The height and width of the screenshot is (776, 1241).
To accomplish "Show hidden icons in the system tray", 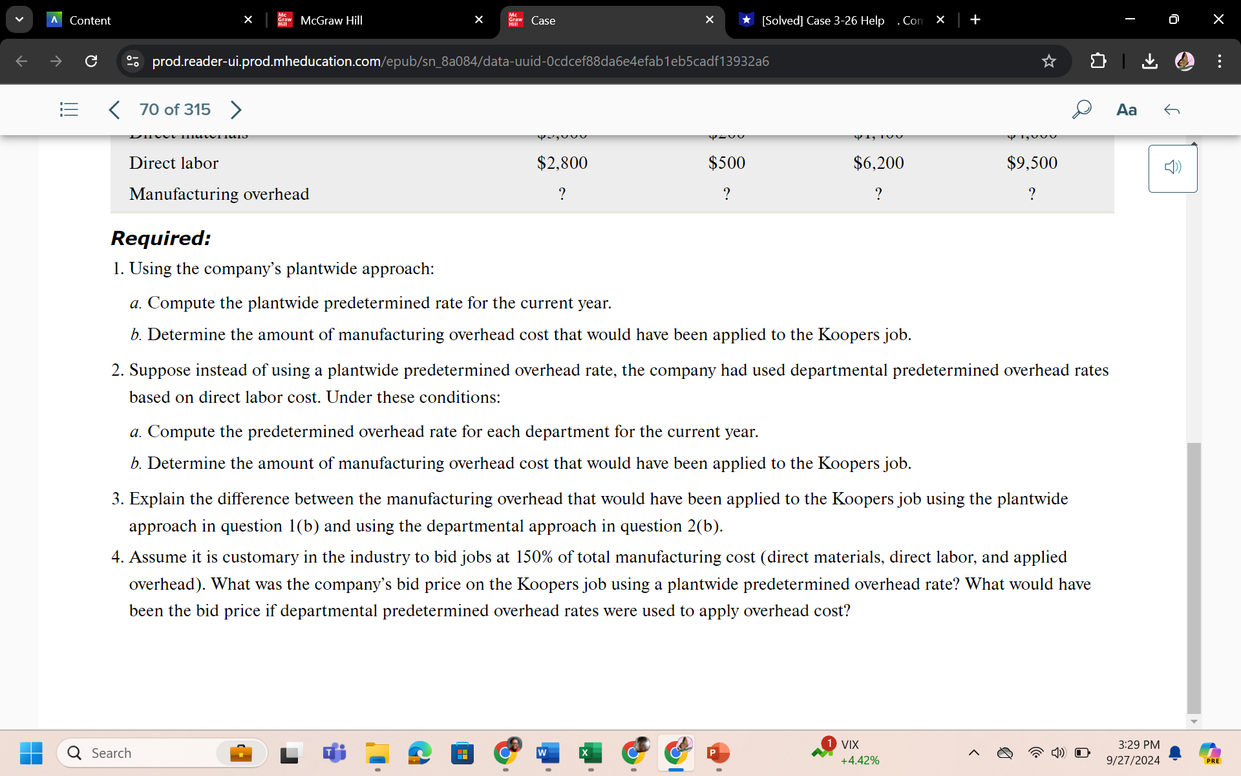I will pos(975,753).
